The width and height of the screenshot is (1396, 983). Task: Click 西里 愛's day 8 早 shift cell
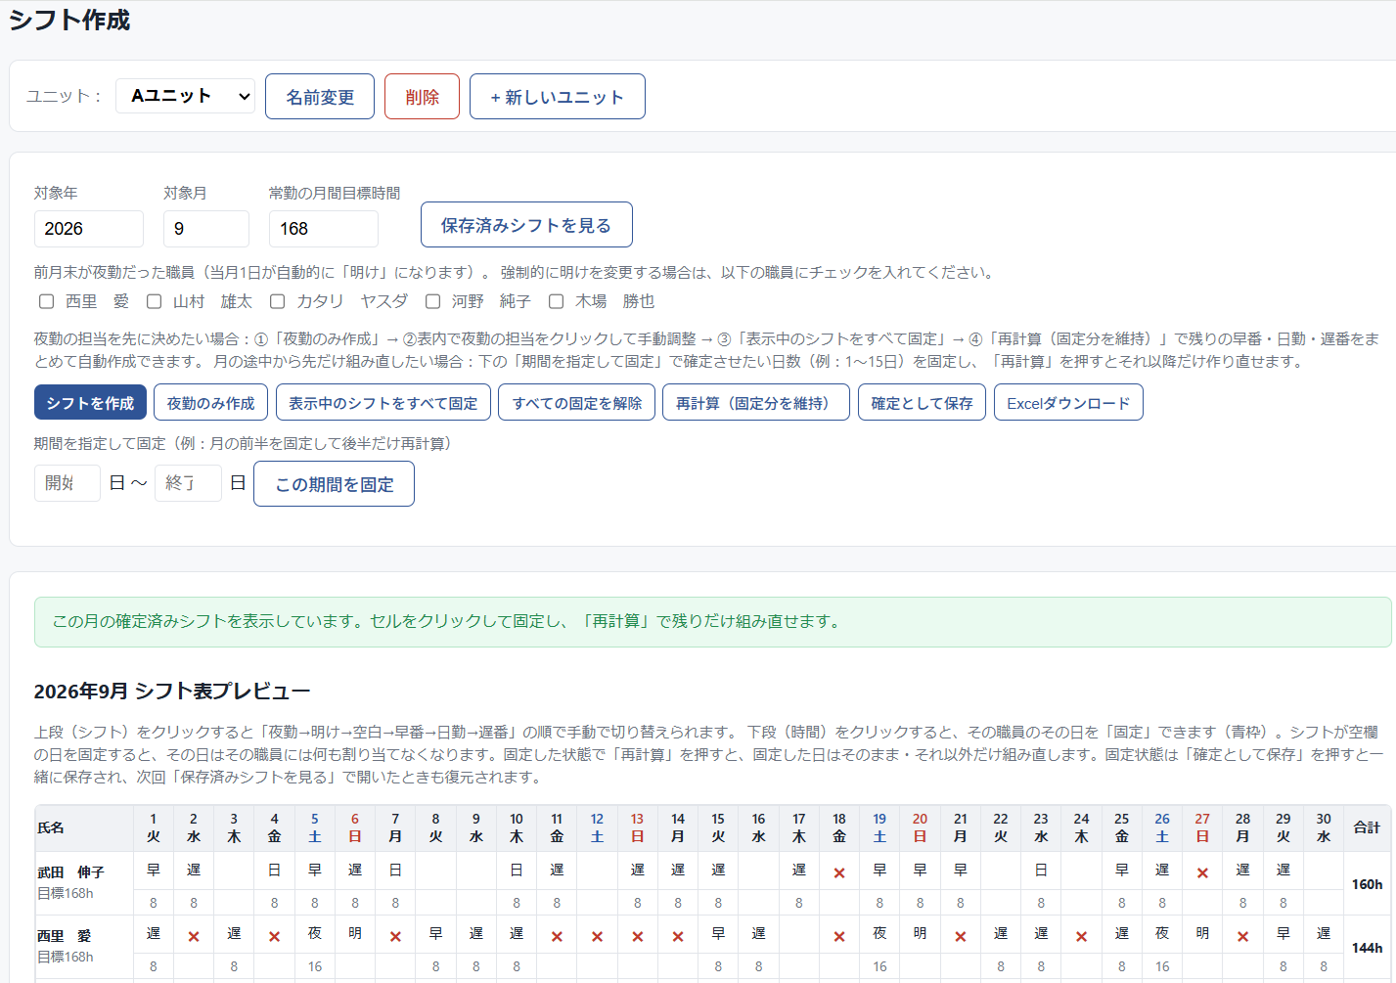coord(436,934)
